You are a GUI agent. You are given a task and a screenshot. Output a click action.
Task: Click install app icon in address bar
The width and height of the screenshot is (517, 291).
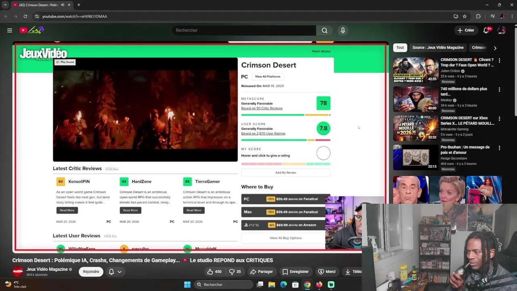tap(456, 16)
